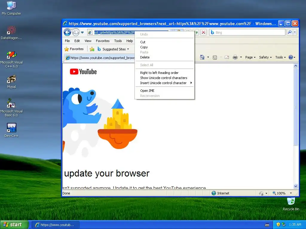
Task: Open the Page command bar menu
Action: 250,57
